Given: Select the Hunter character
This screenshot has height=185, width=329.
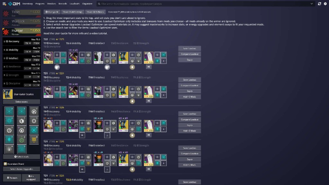Looking at the screenshot, I should [21, 32].
